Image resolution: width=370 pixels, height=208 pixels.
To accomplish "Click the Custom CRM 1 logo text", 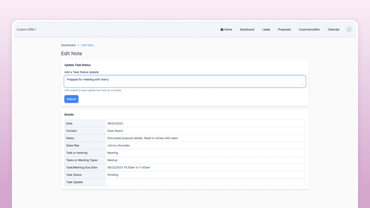I will coord(27,29).
